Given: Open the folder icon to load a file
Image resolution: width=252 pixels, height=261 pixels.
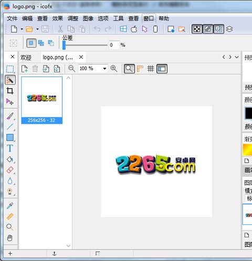Looking at the screenshot, I should [x=29, y=29].
